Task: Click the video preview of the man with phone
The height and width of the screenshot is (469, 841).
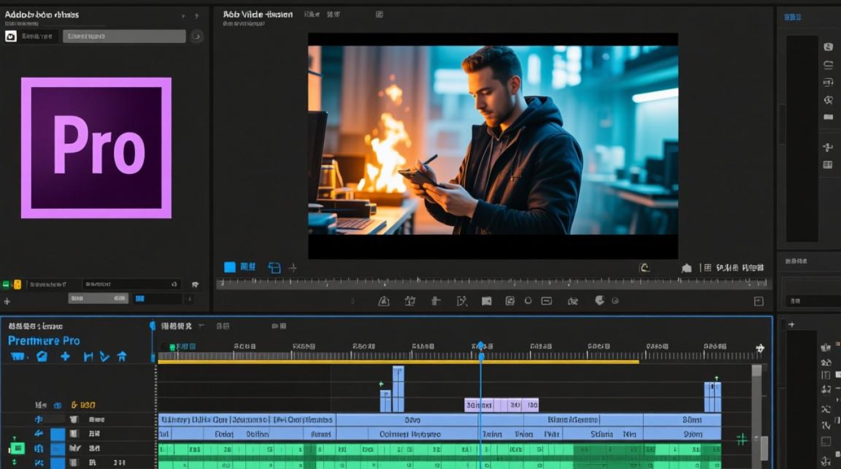Action: [x=493, y=140]
